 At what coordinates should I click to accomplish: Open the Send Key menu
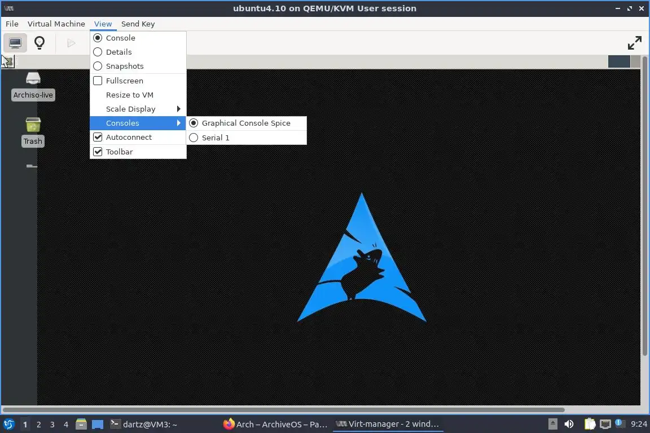coord(138,24)
